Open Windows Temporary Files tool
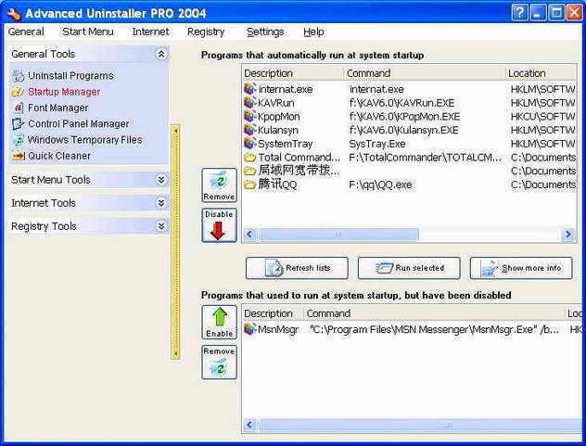The width and height of the screenshot is (586, 446). coord(84,139)
